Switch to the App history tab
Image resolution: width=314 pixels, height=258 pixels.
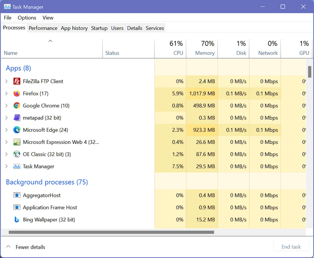[74, 28]
